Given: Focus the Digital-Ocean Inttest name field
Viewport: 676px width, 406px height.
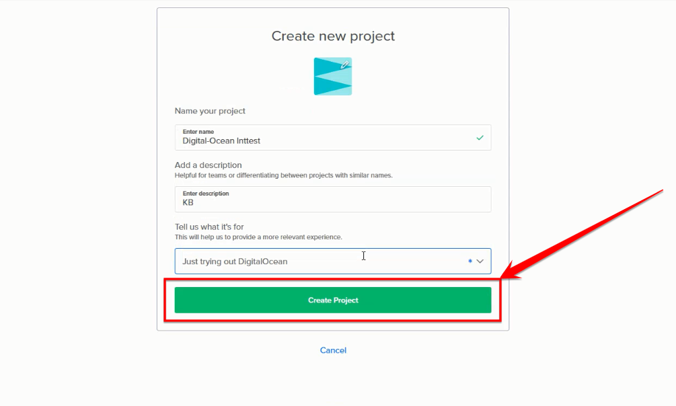Looking at the screenshot, I should point(333,138).
